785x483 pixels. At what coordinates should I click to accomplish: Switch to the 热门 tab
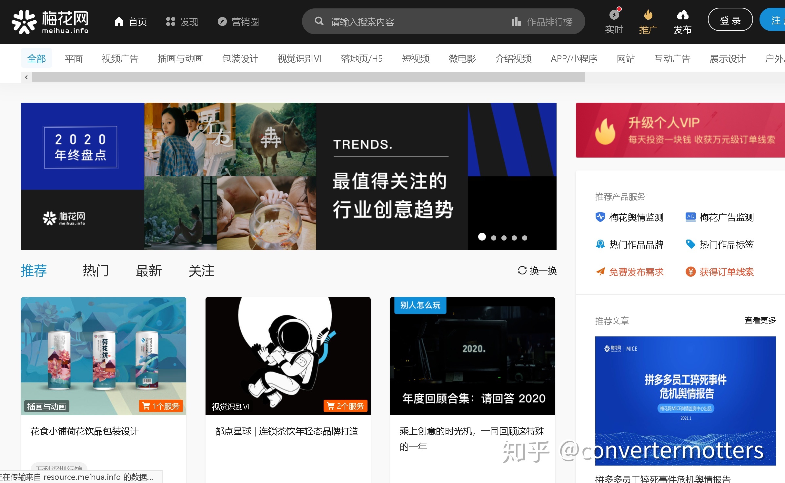tap(96, 271)
